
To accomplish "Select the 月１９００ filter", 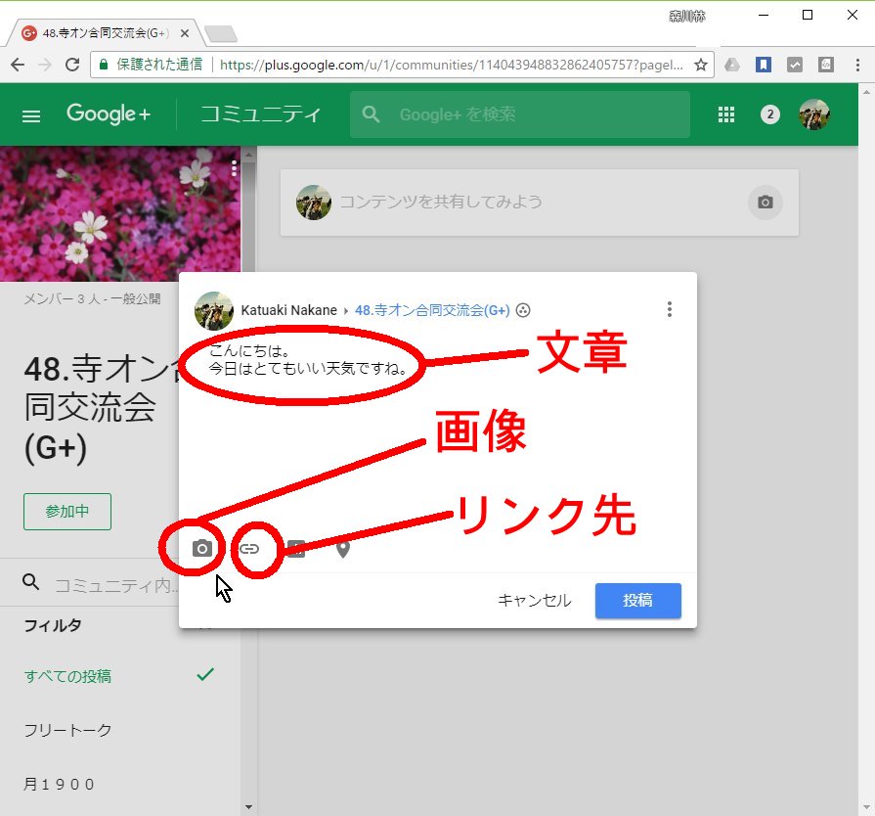I will pyautogui.click(x=60, y=784).
